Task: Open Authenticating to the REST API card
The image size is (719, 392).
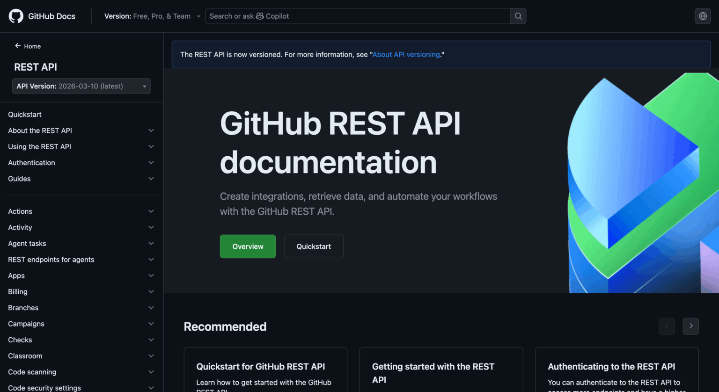Action: coord(617,370)
